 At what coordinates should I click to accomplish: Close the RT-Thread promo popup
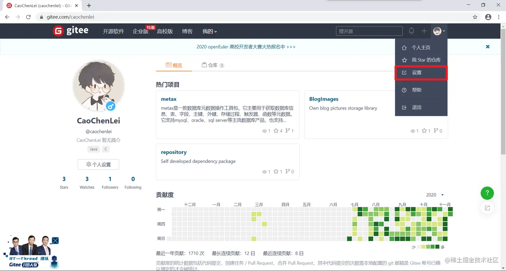pos(55,240)
